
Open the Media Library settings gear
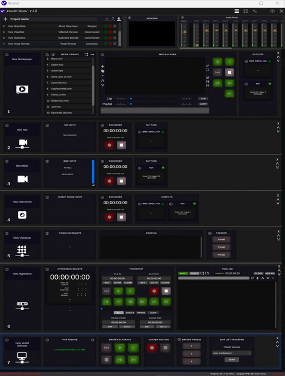pos(47,55)
